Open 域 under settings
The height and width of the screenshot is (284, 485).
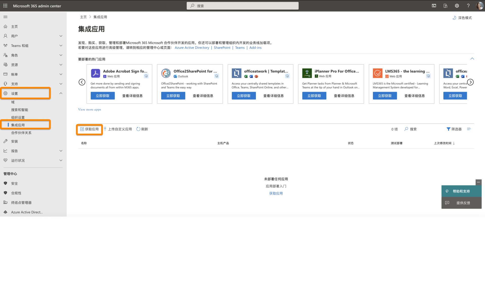[13, 102]
